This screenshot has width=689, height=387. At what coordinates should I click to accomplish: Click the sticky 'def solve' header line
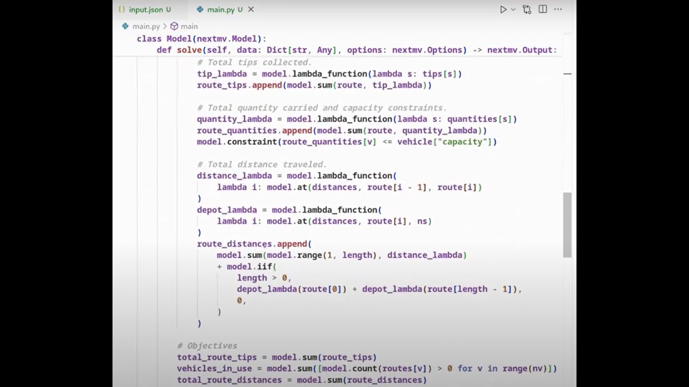pyautogui.click(x=357, y=50)
